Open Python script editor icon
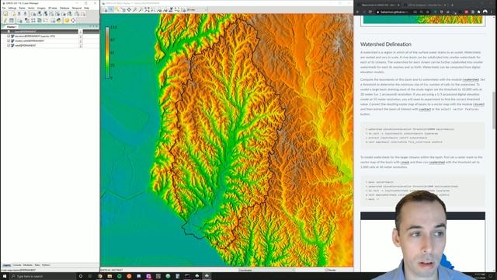This screenshot has height=280, width=497. tap(59, 20)
